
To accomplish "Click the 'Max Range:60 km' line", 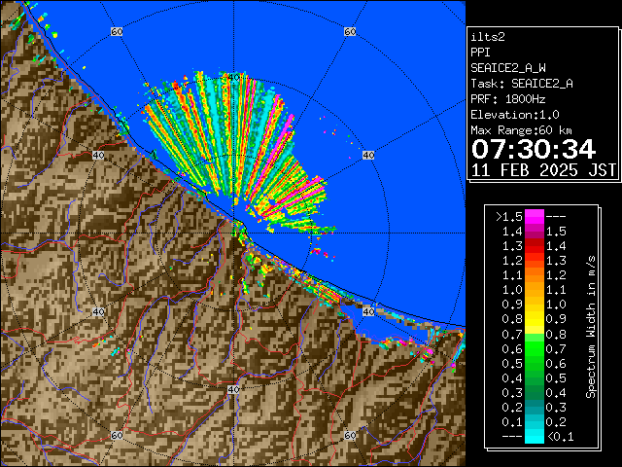I will point(521,130).
